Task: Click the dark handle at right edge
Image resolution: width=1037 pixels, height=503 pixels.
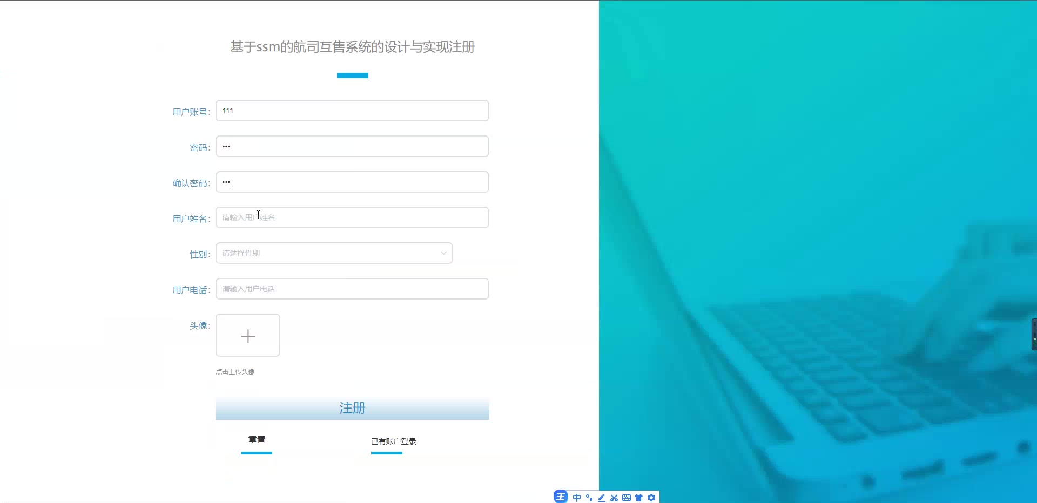Action: [x=1034, y=335]
